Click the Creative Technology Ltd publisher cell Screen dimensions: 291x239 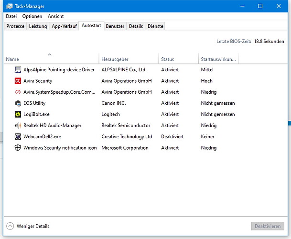tap(127, 137)
